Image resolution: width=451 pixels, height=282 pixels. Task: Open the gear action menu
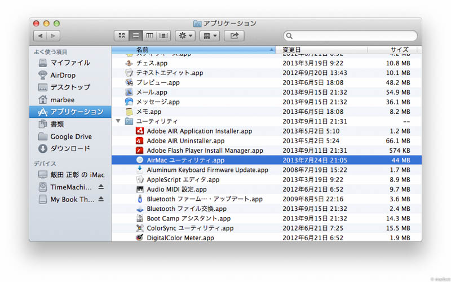185,36
